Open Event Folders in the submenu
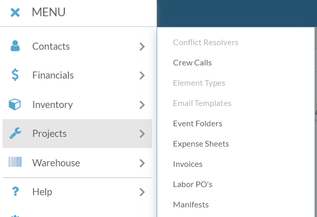This screenshot has width=317, height=217. coord(197,123)
